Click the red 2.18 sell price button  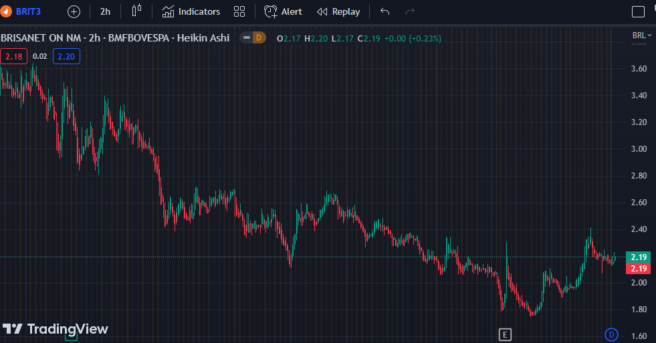point(14,56)
